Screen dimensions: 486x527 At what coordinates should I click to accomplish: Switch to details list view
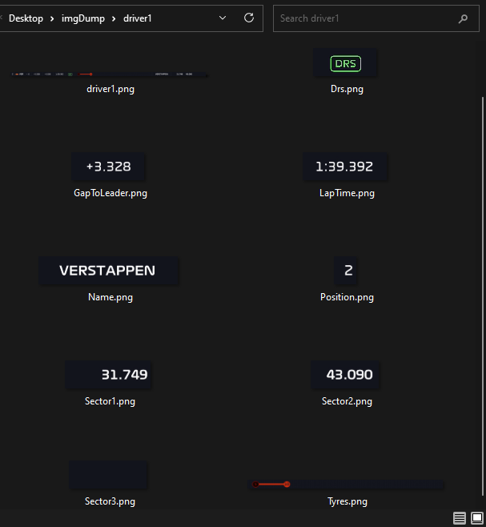coord(460,518)
